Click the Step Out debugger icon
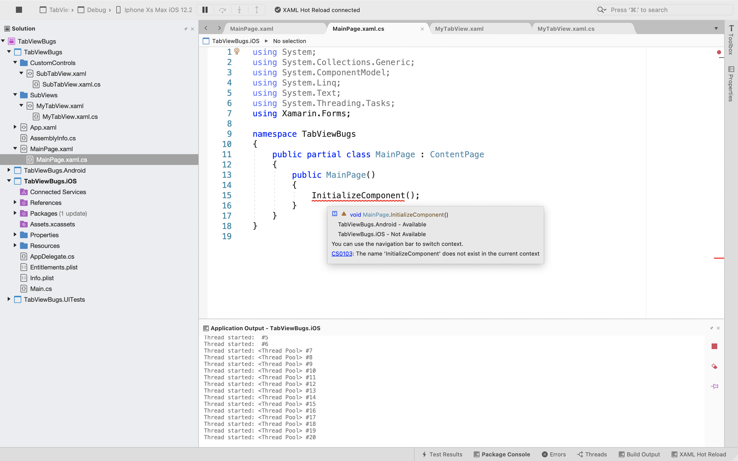 click(257, 10)
